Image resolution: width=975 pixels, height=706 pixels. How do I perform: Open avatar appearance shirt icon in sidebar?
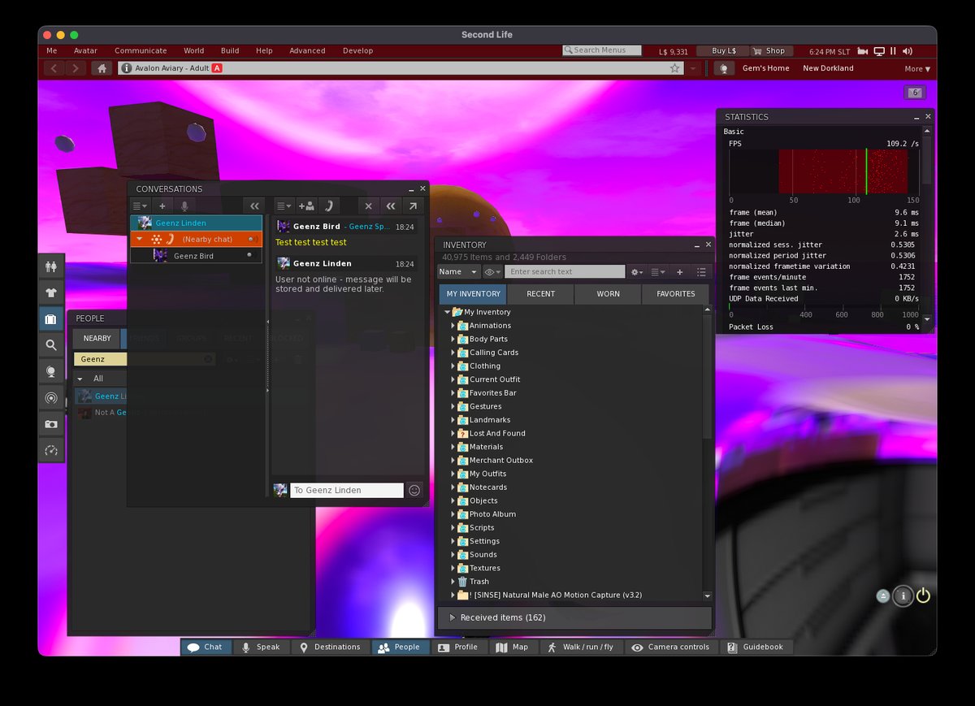(50, 292)
